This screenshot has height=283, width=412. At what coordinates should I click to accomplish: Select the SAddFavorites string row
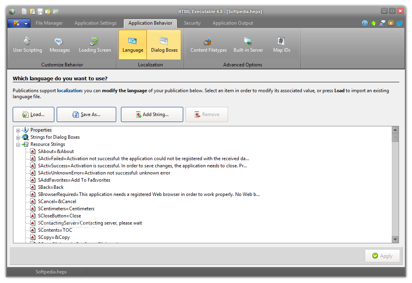(74, 180)
